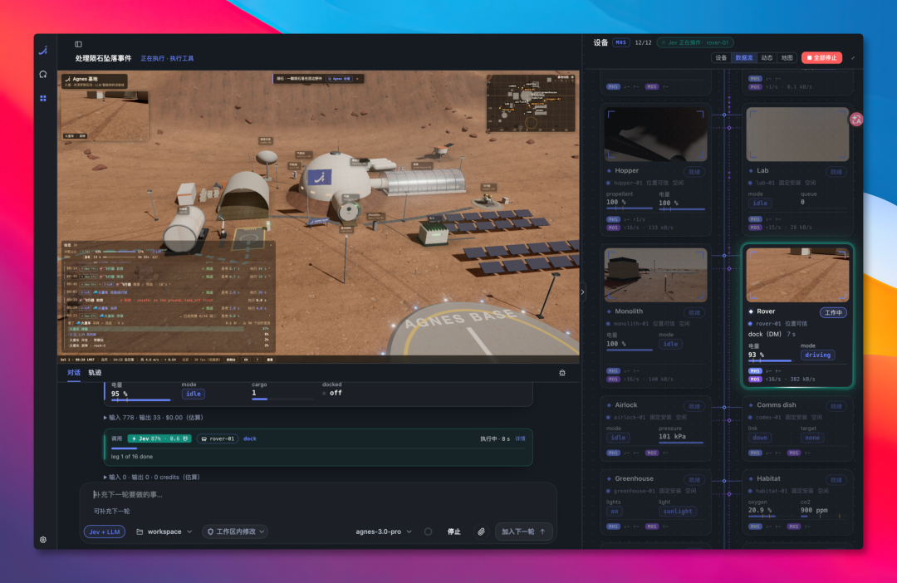Expand the '输入 0 · 输出 0' usage details

(152, 478)
